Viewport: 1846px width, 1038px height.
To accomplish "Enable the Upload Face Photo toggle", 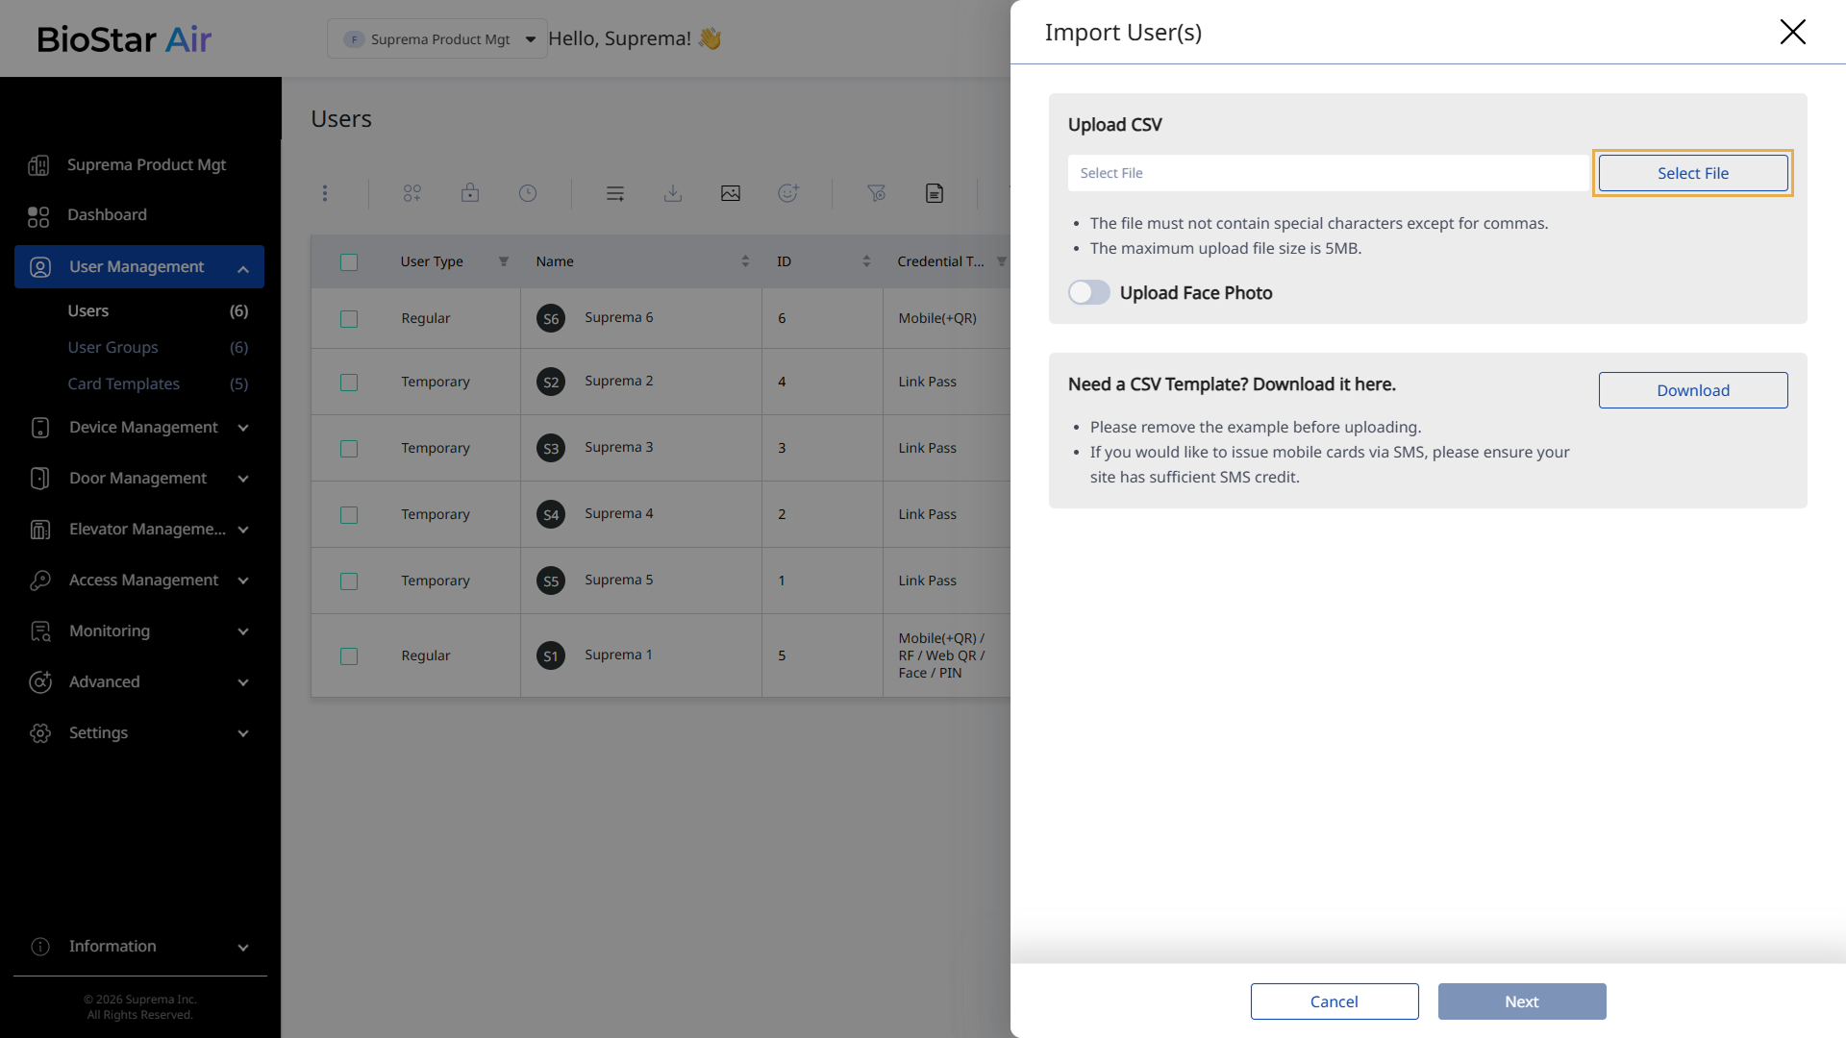I will pyautogui.click(x=1089, y=293).
